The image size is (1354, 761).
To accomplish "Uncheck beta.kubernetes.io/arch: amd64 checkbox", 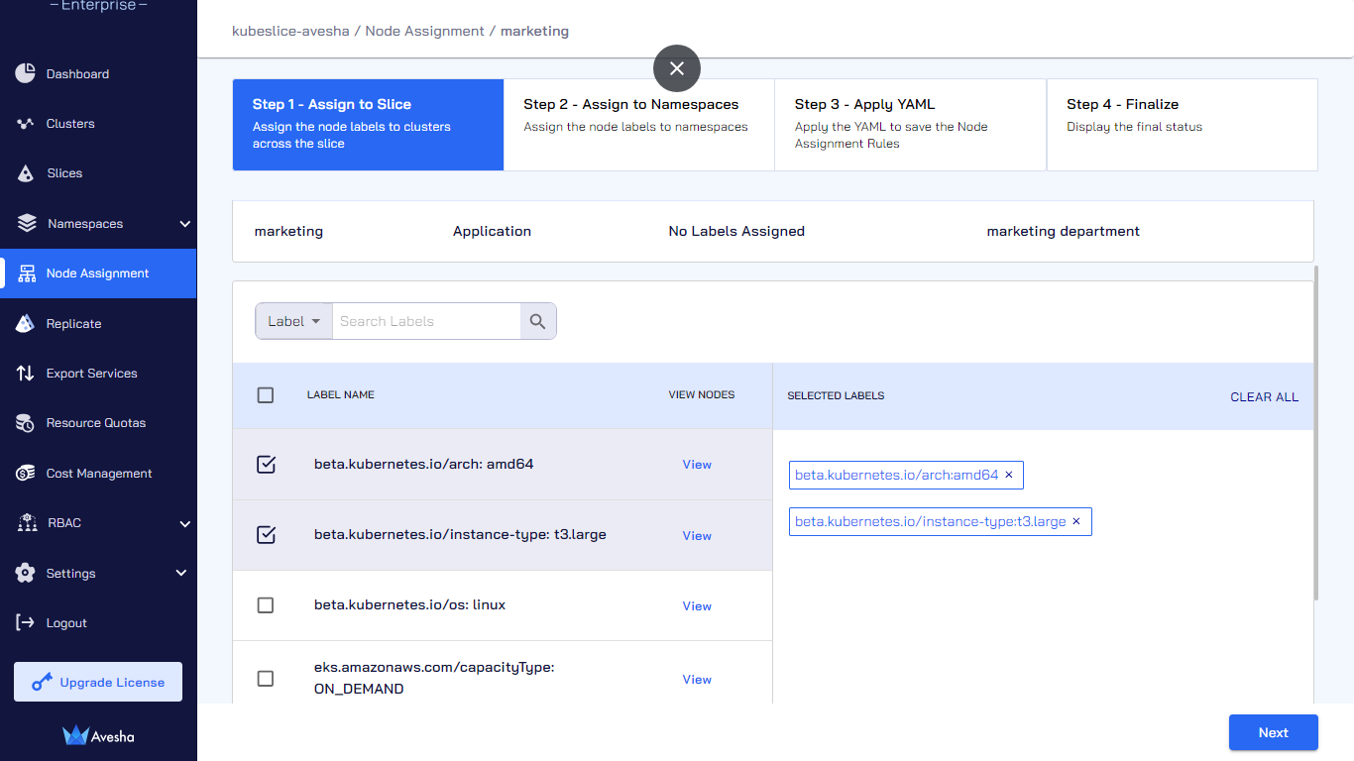I will (x=266, y=464).
